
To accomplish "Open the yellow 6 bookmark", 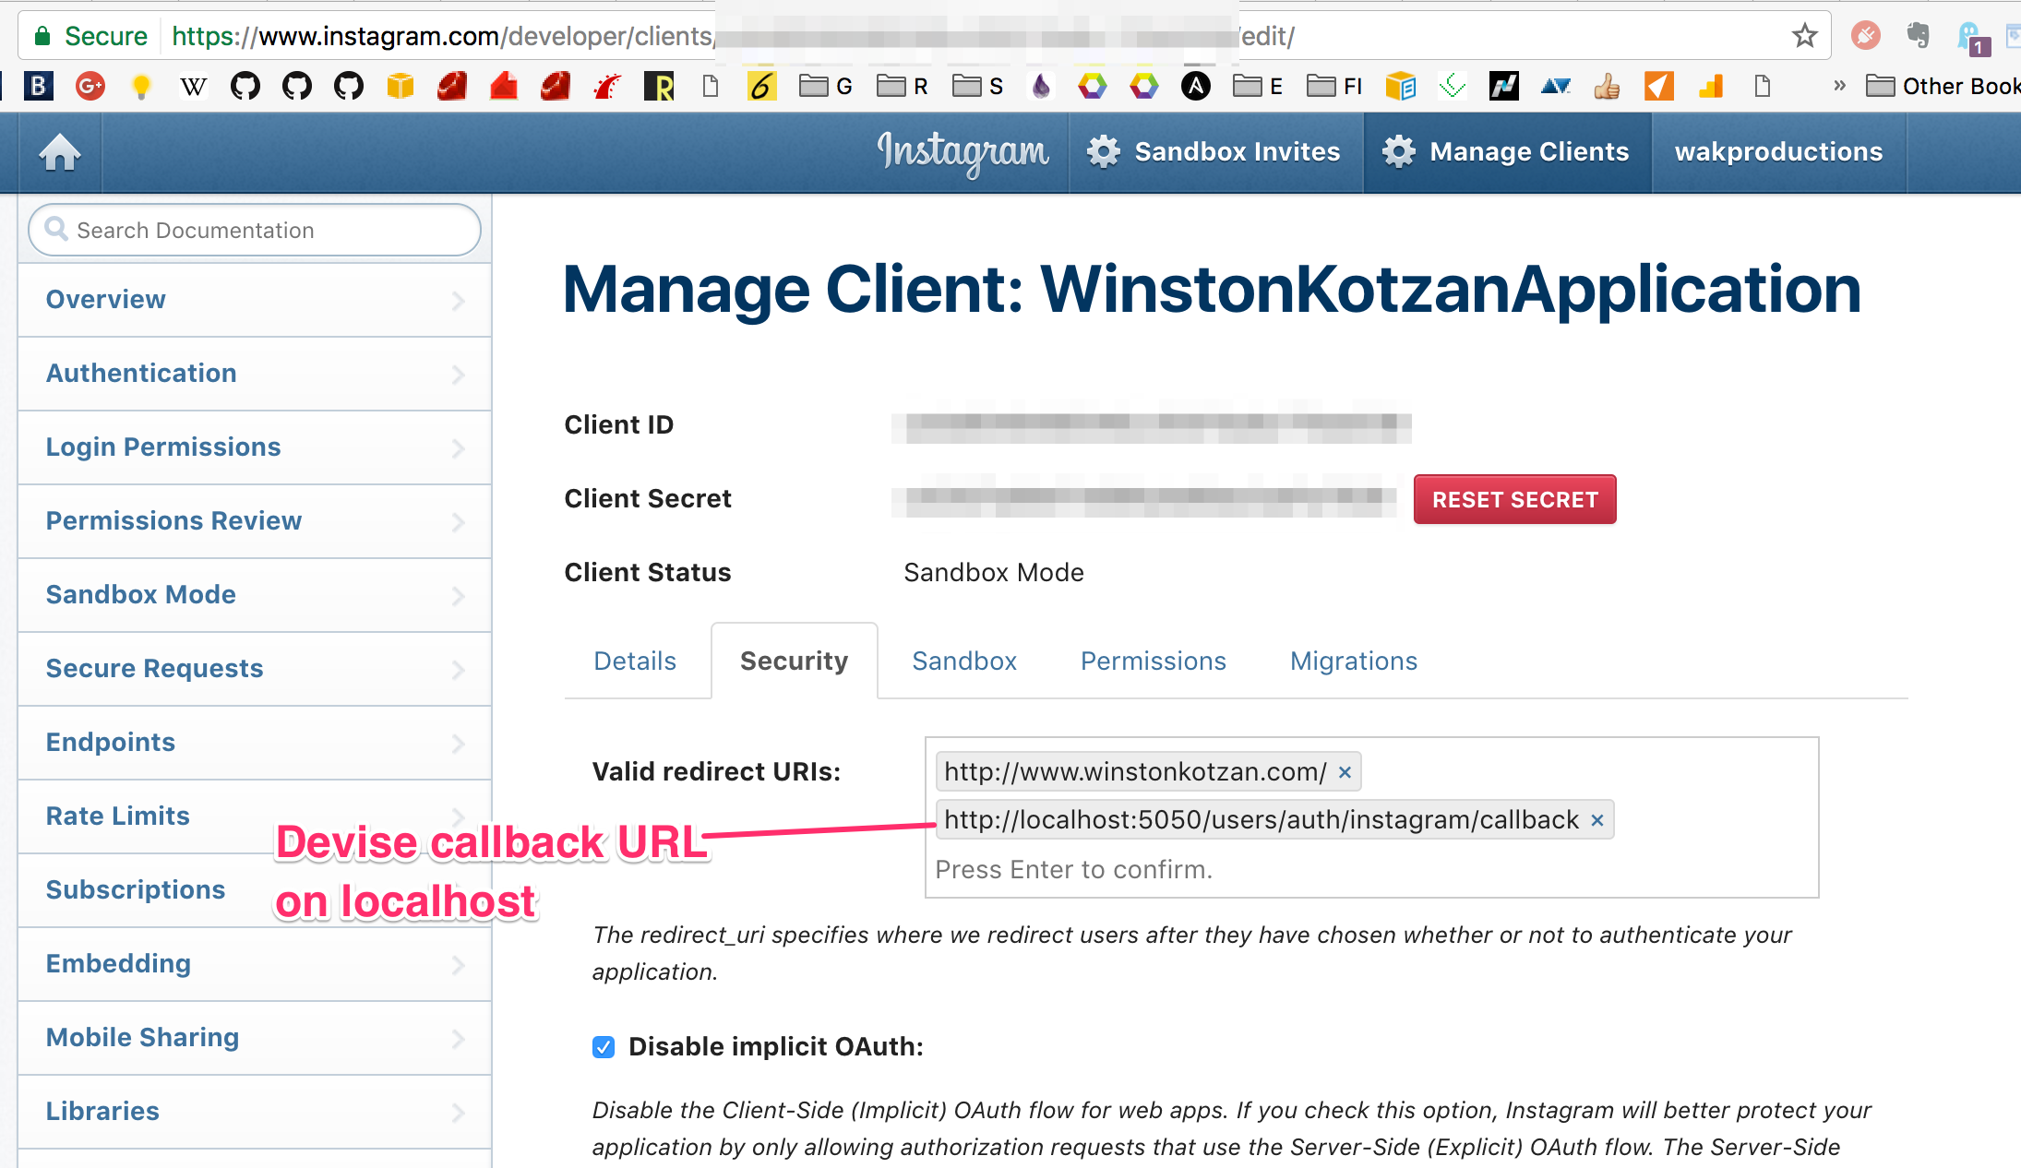I will click(762, 87).
